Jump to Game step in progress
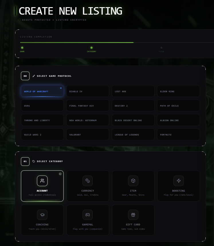Image resolution: width=214 pixels, height=246 pixels. pyautogui.click(x=22, y=49)
